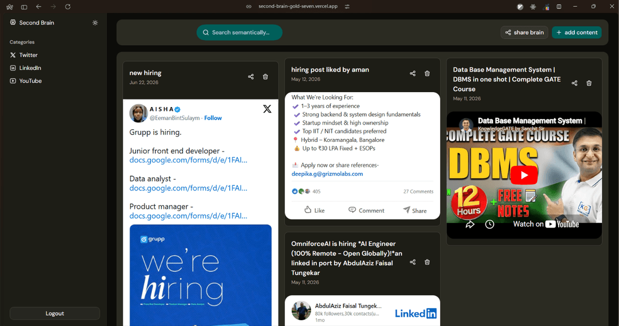This screenshot has width=619, height=326.
Task: Play the DBMS YouTube video
Action: click(524, 175)
